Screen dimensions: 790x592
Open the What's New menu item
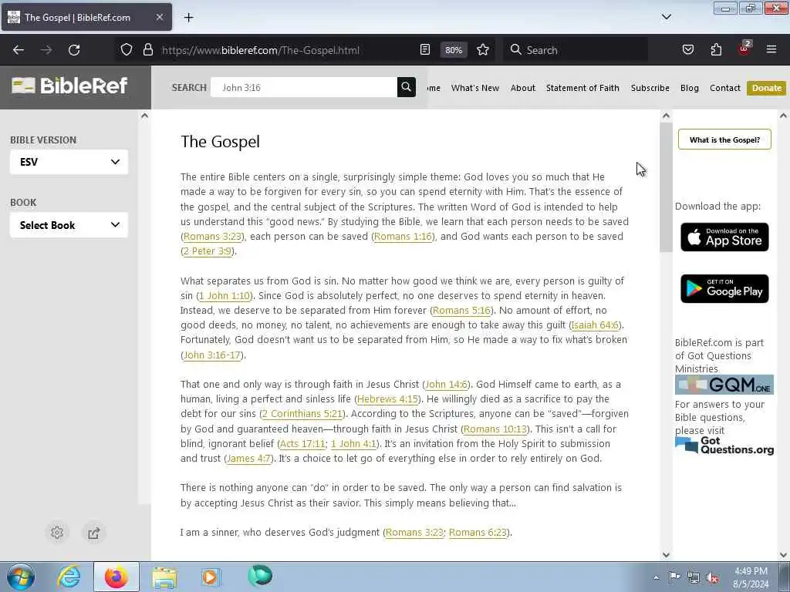[x=475, y=88]
